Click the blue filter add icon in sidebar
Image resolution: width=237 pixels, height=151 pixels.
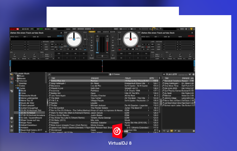(x=11, y=83)
